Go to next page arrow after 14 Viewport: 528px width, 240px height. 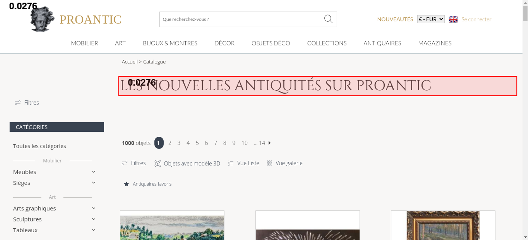[x=270, y=143]
